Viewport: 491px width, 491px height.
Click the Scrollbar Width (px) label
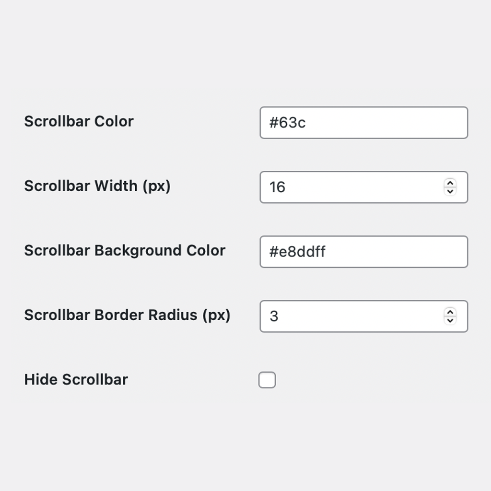click(97, 187)
